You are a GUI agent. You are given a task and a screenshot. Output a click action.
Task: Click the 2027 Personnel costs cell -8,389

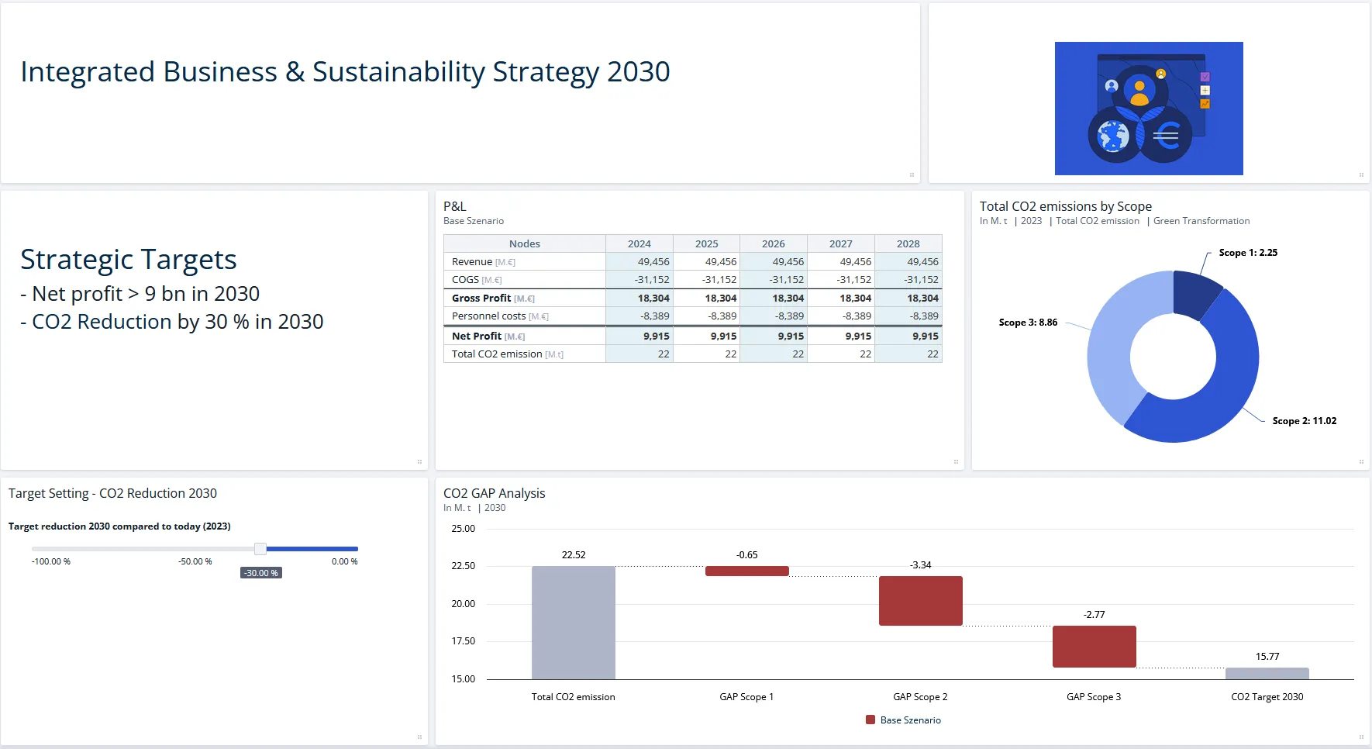click(x=841, y=316)
